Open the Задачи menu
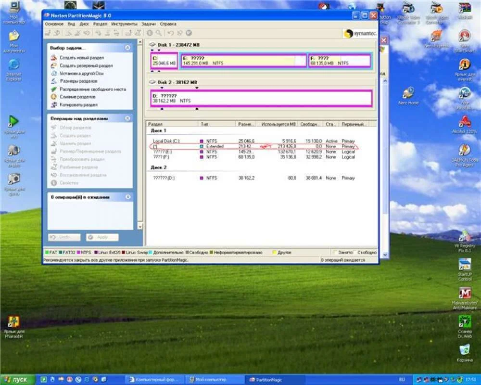This screenshot has height=385, width=481. pos(149,24)
